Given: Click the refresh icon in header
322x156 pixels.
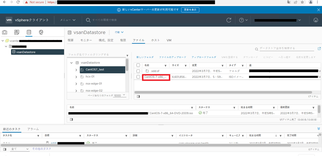Looking at the screenshot, I should 229,20.
